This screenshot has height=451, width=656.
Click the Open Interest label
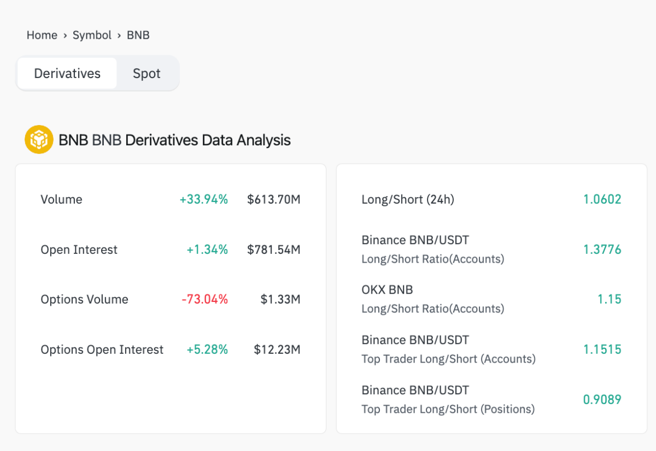(x=79, y=250)
